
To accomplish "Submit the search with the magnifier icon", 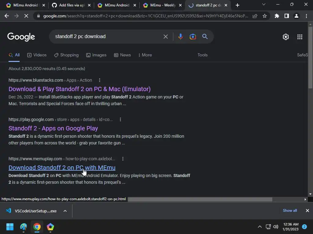I will tap(205, 37).
